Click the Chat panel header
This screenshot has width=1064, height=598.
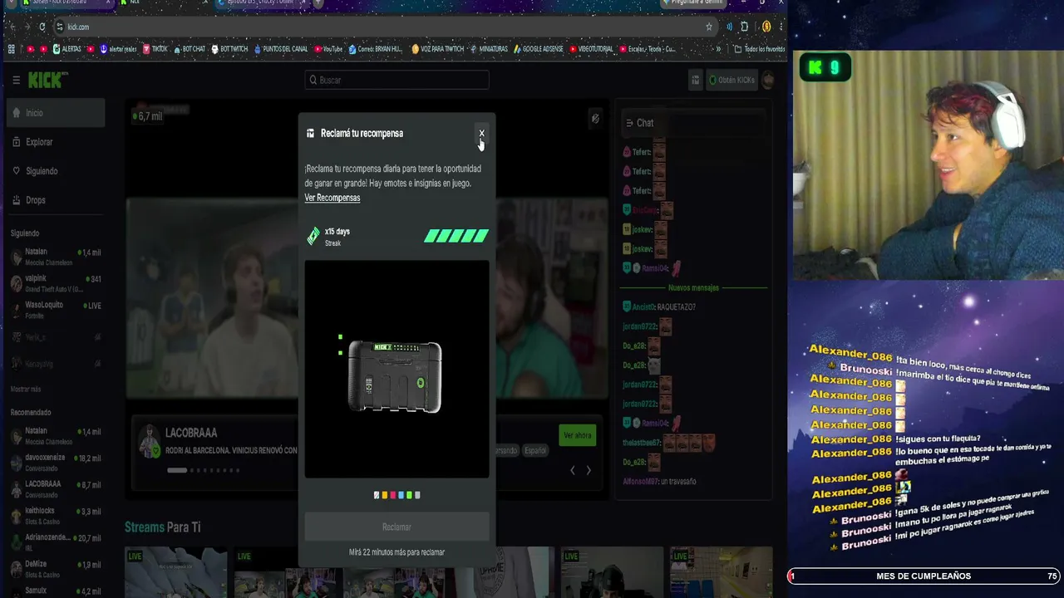click(x=692, y=123)
